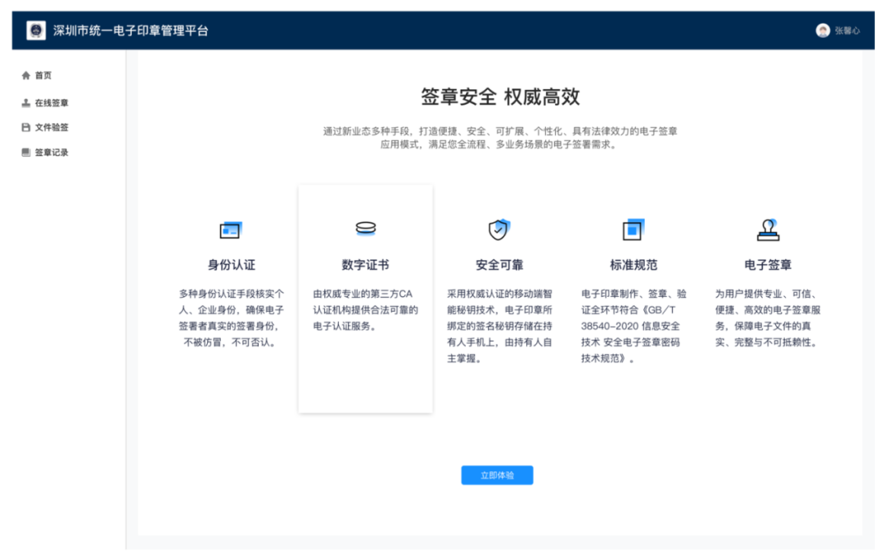Viewport: 884px width, 557px height.
Task: Click the home icon beside 首页
Action: pos(26,75)
